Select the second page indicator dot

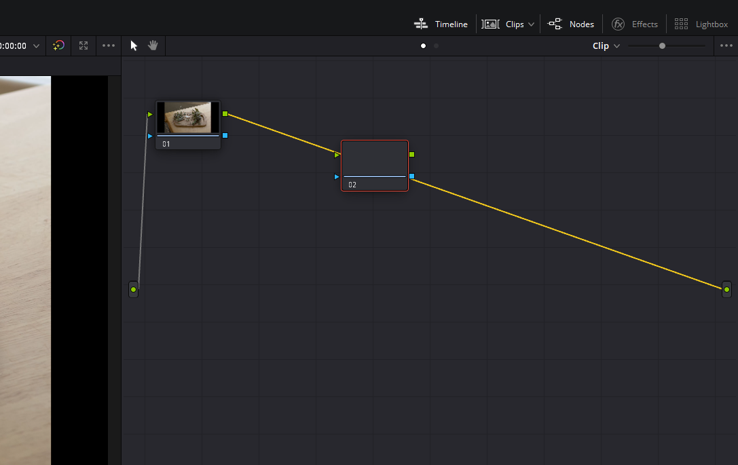coord(436,46)
